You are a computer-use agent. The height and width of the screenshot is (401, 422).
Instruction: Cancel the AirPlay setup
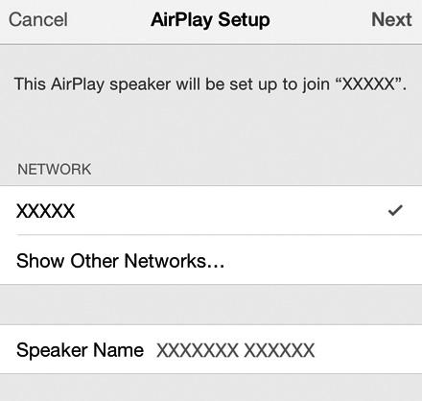point(38,20)
